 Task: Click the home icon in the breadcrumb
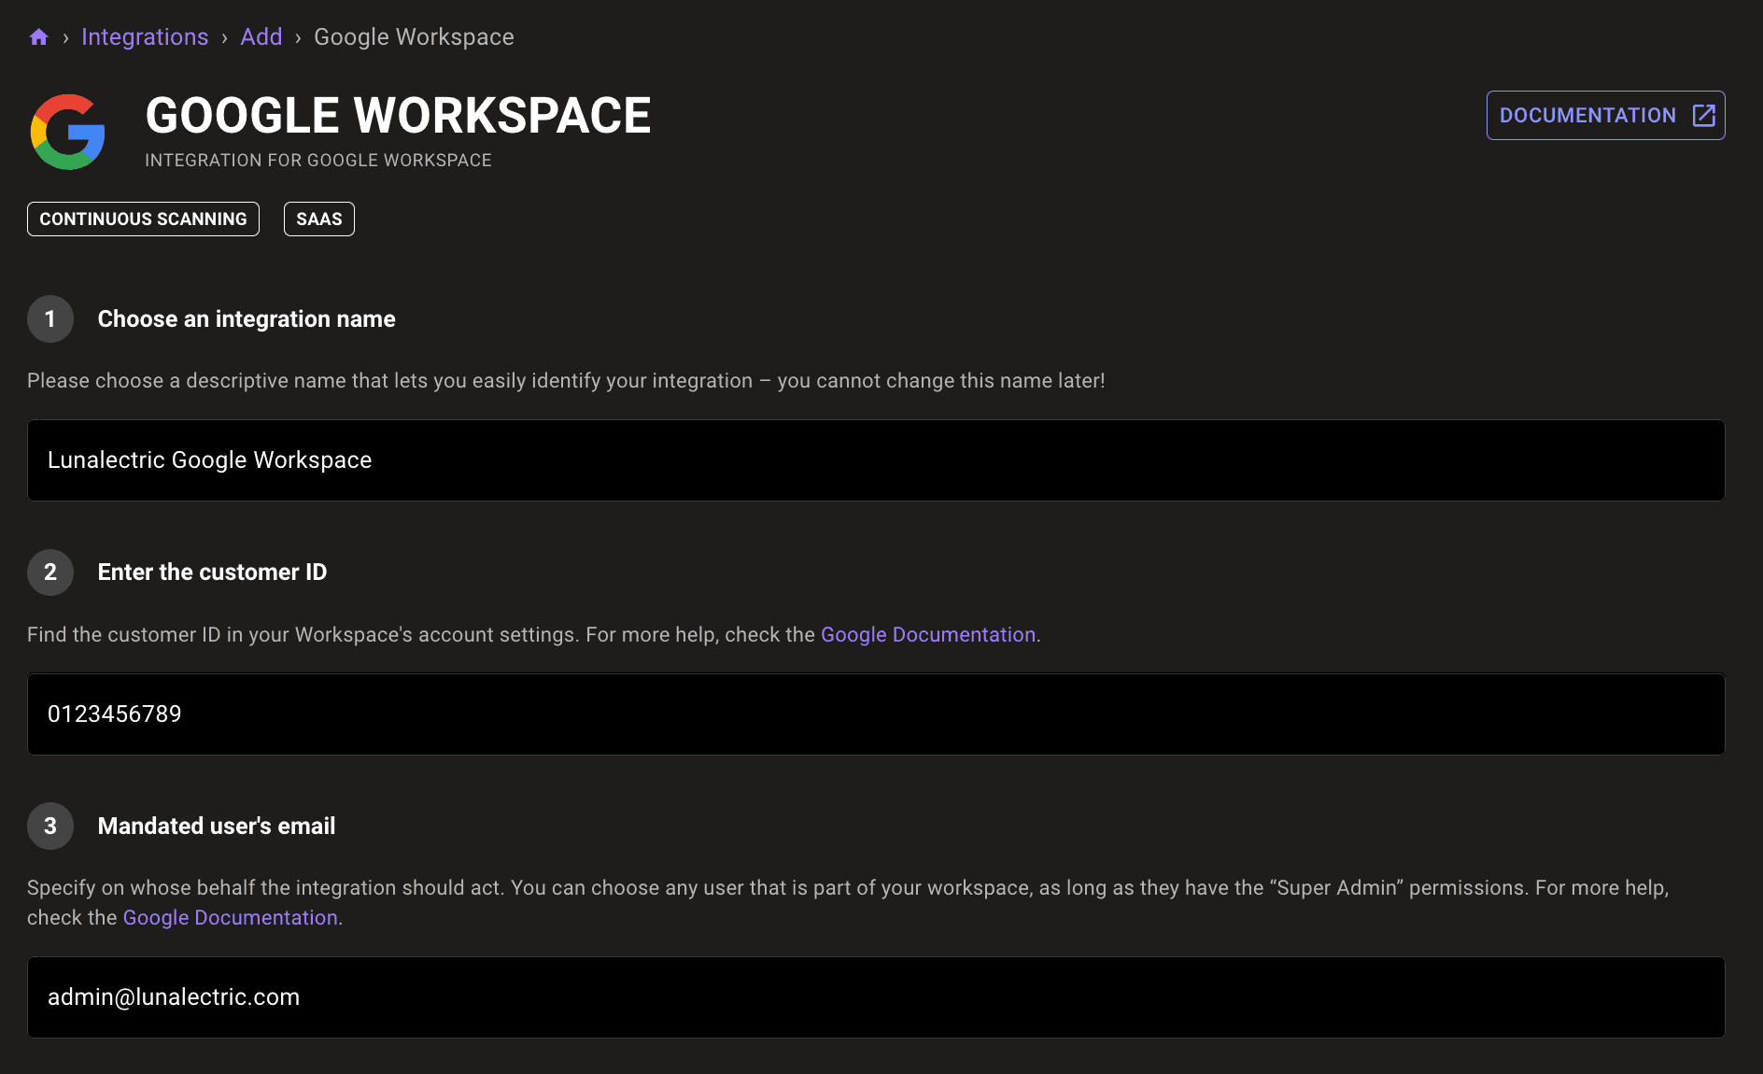[x=38, y=36]
